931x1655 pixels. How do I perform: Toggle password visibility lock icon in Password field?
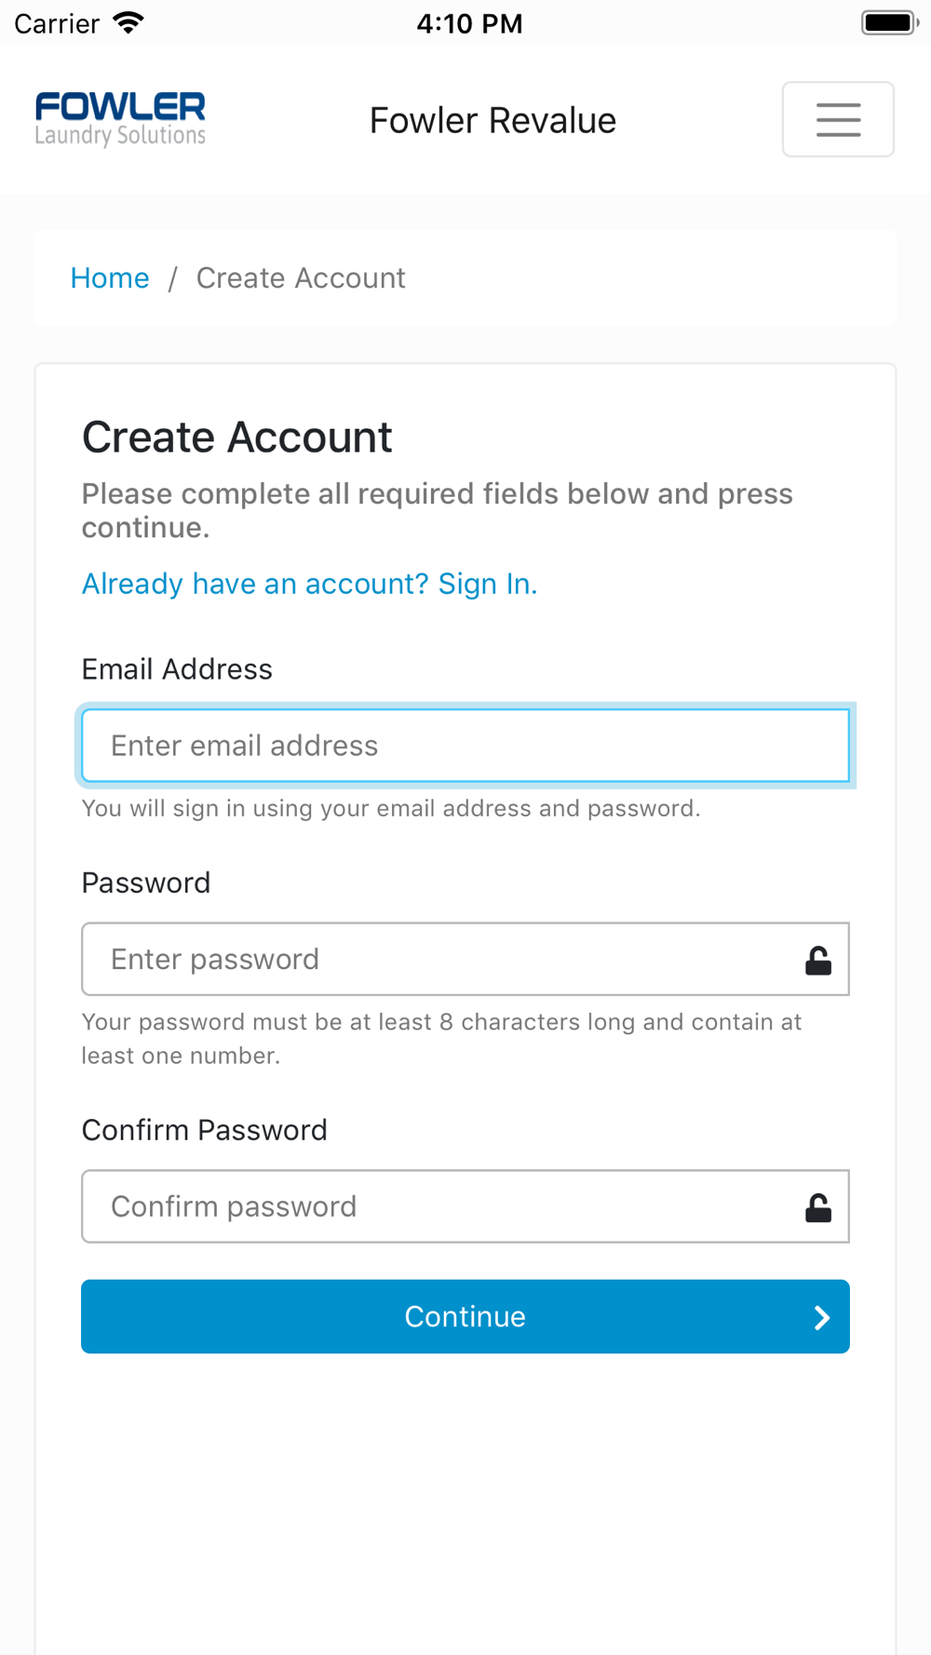tap(818, 960)
